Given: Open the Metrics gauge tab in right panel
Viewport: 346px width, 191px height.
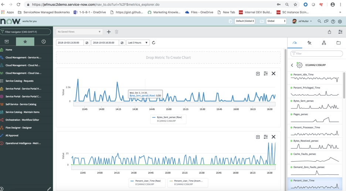Looking at the screenshot, I should [x=295, y=43].
